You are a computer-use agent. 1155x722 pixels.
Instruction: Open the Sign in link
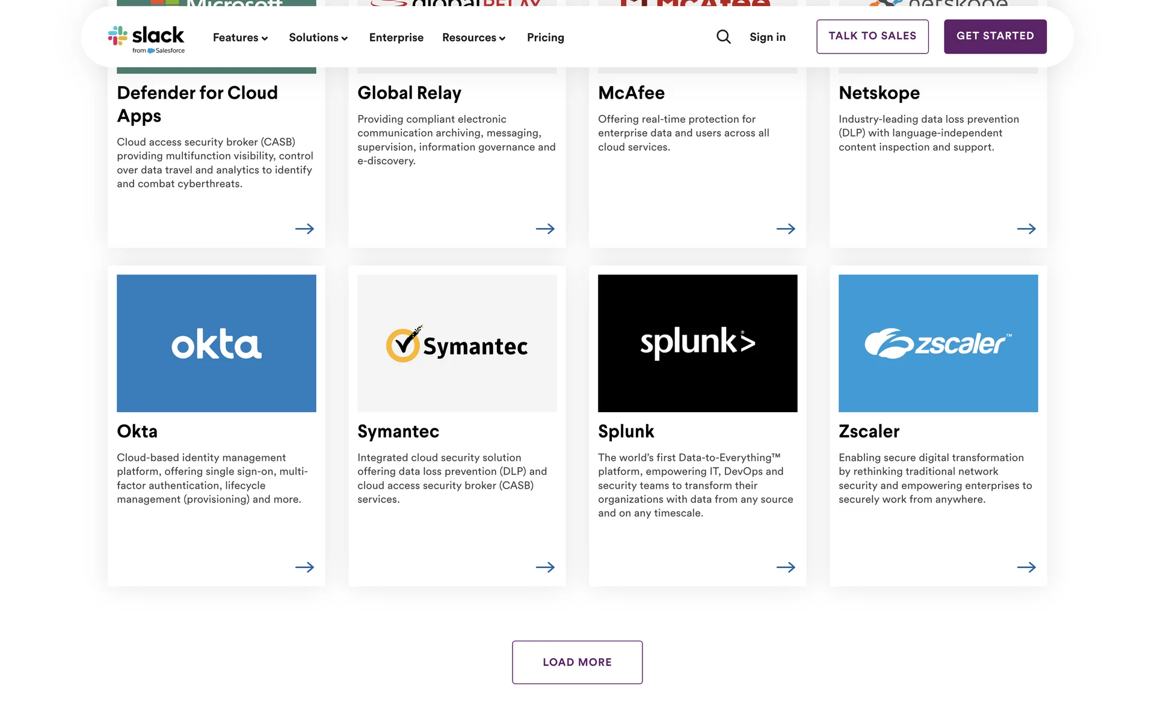click(x=767, y=37)
